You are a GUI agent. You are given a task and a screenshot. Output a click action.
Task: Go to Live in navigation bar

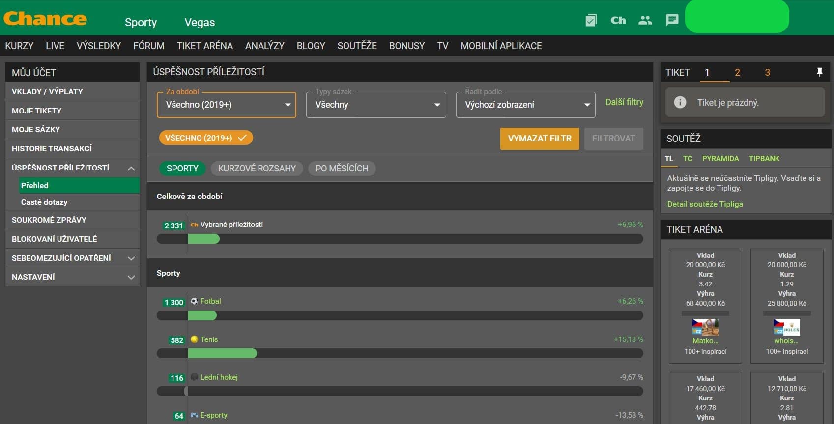point(55,46)
